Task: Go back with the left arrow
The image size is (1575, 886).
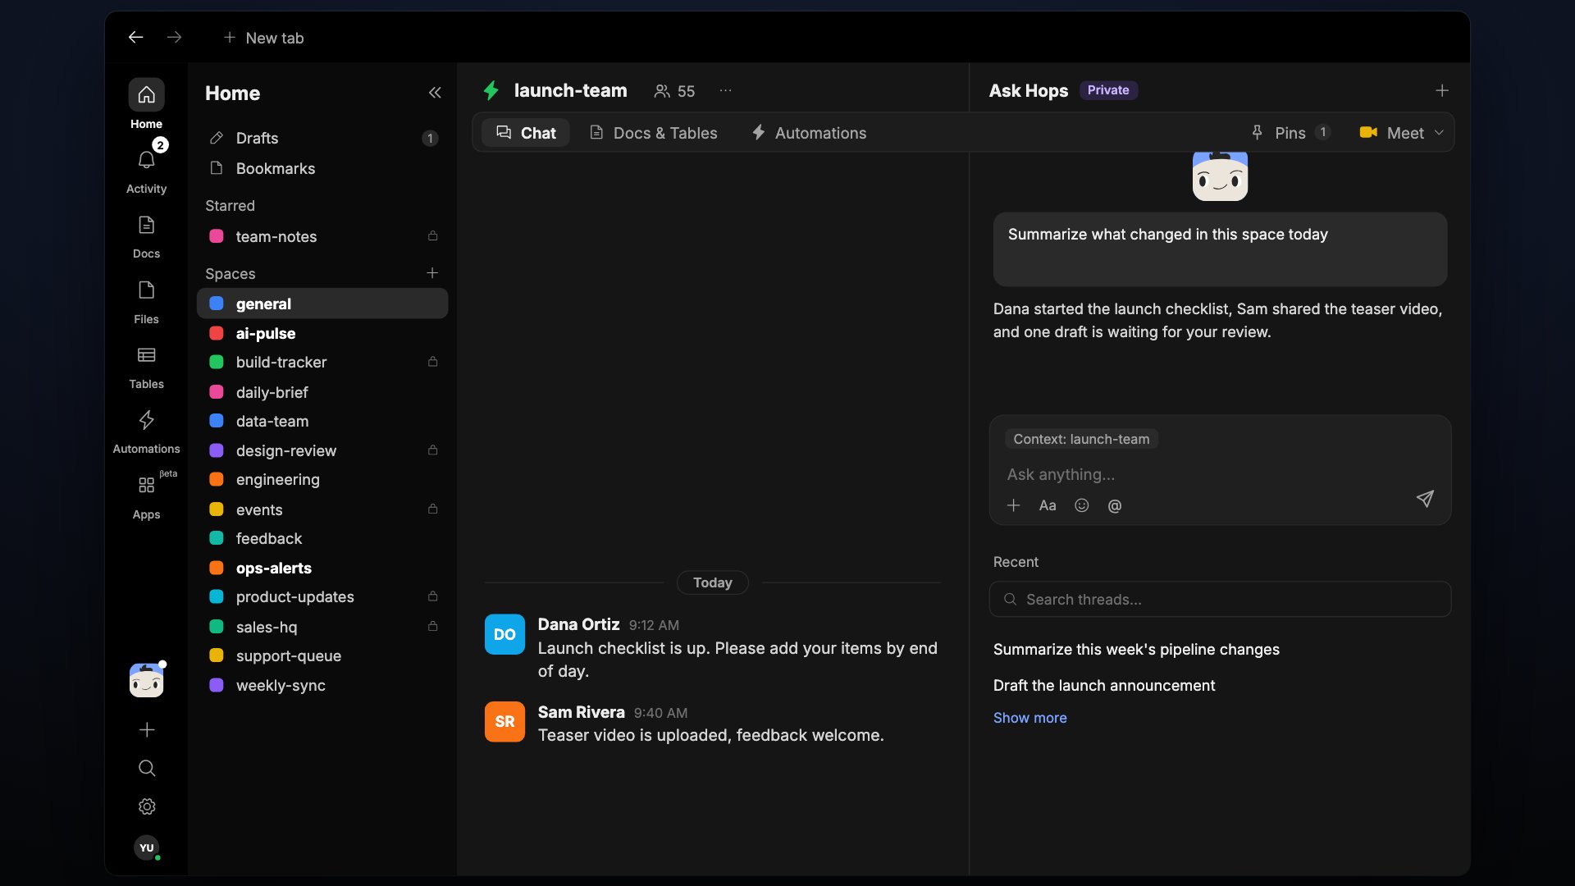Action: click(x=136, y=37)
